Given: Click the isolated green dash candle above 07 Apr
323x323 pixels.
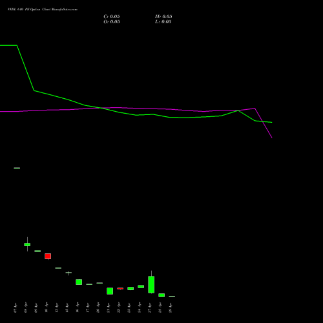Looking at the screenshot, I should coord(17,168).
